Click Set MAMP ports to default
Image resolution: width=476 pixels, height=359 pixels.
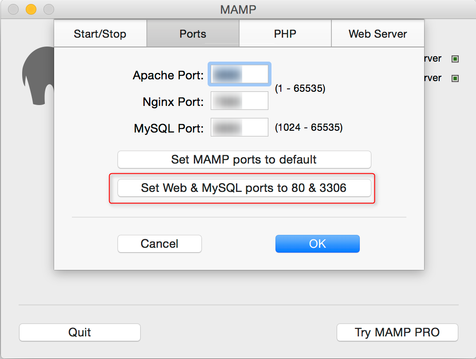tap(244, 160)
